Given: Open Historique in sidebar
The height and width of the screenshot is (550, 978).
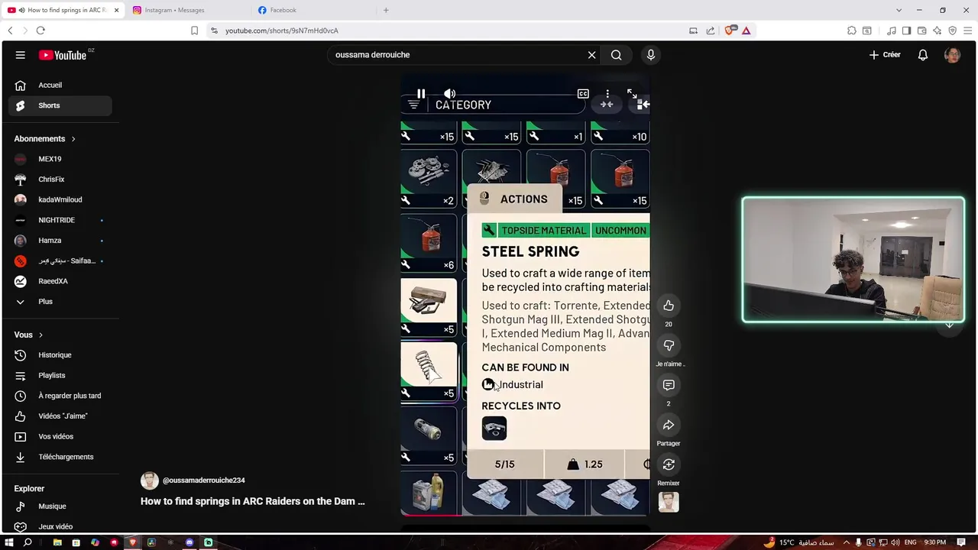Looking at the screenshot, I should (60, 355).
